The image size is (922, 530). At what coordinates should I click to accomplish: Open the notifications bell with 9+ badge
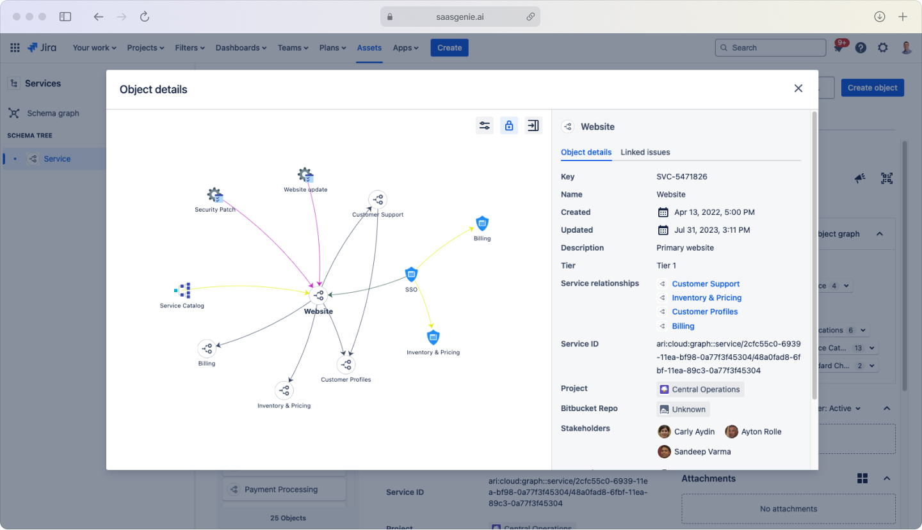[838, 47]
